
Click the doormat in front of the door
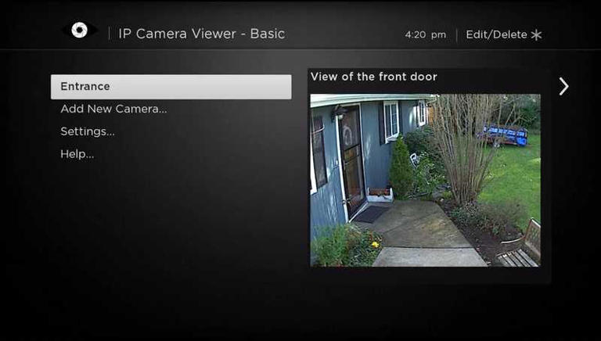[370, 214]
